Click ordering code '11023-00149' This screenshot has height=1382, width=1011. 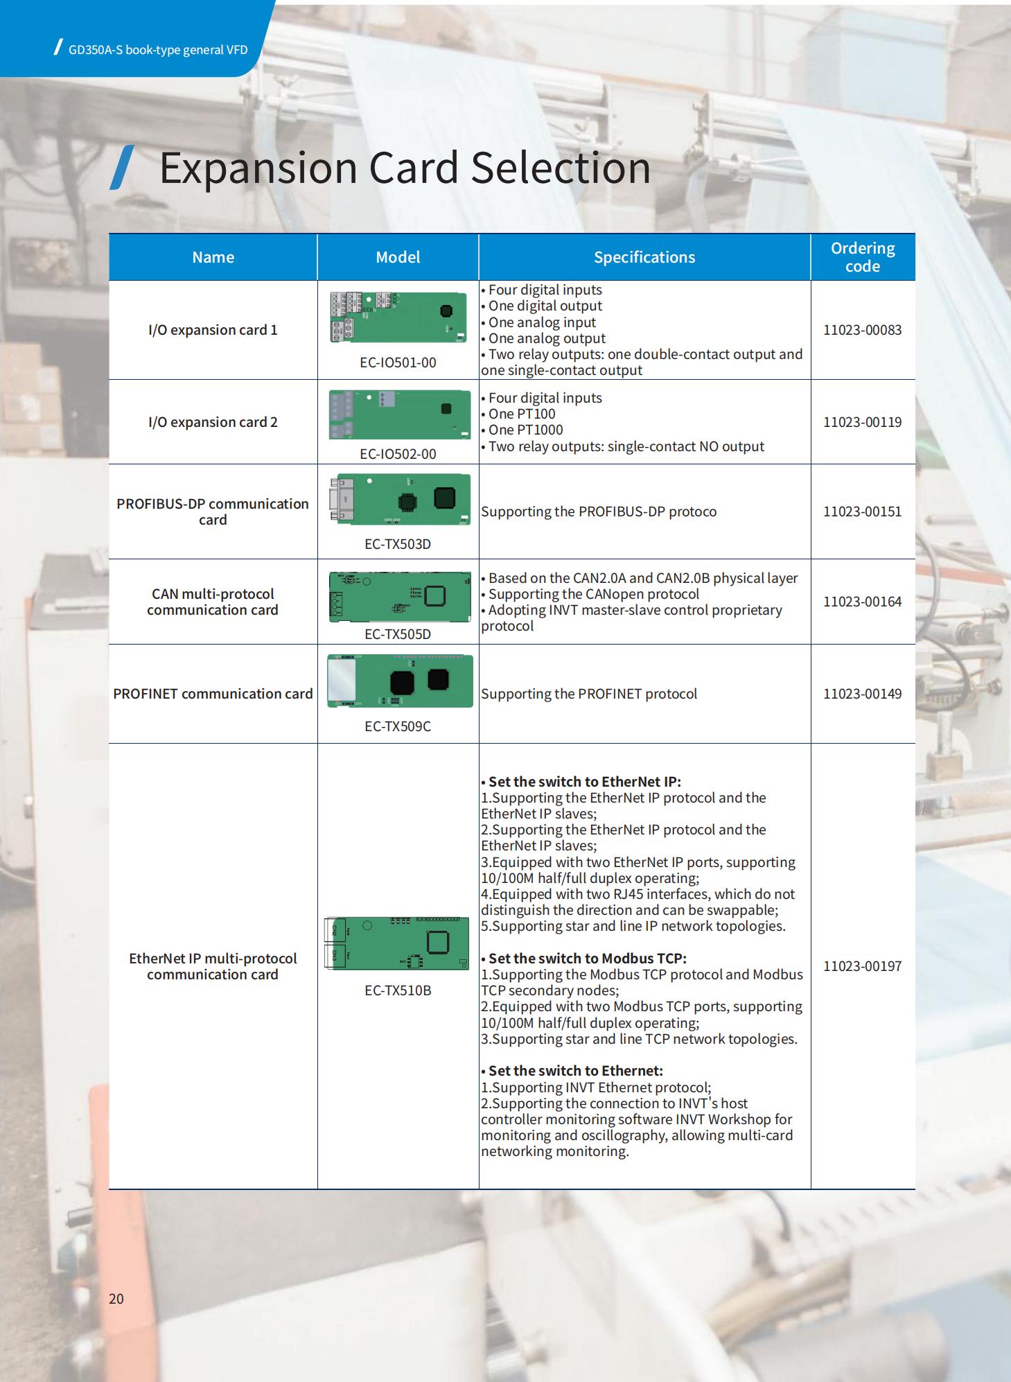863,694
